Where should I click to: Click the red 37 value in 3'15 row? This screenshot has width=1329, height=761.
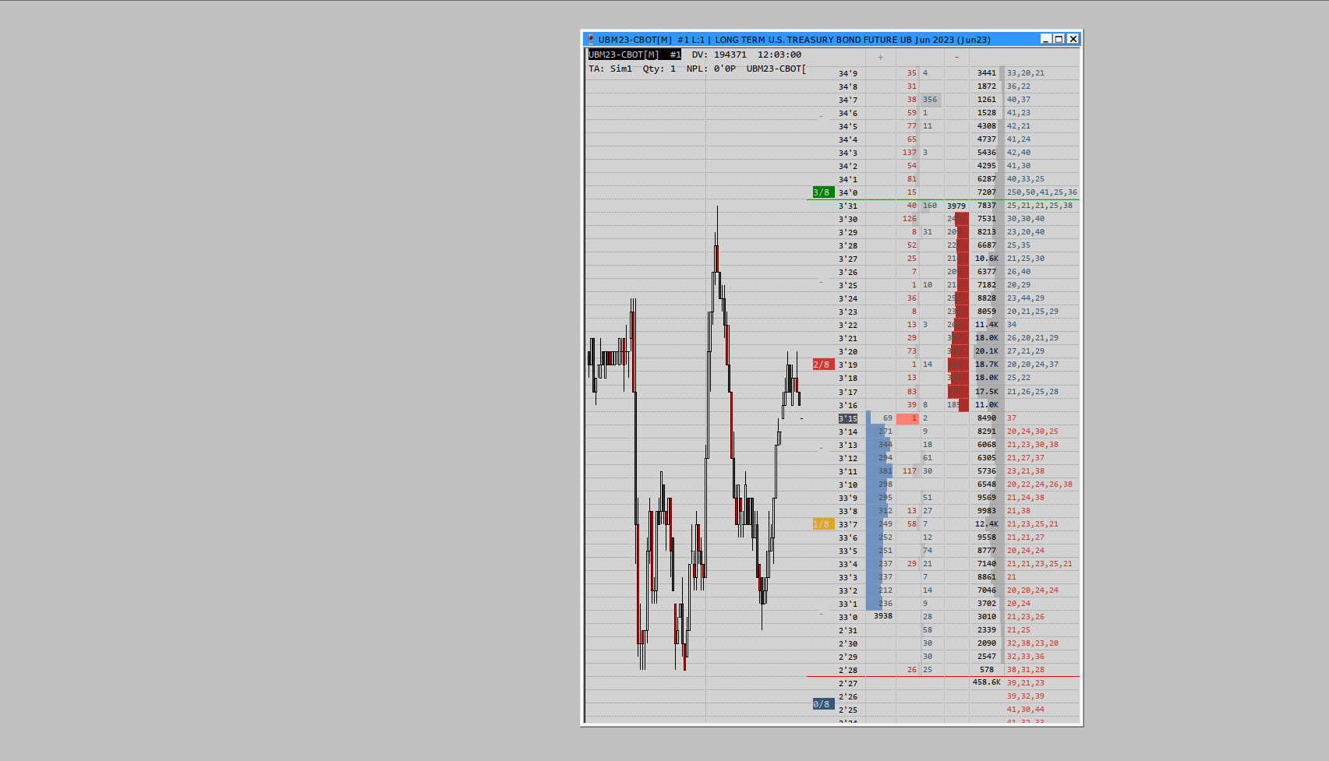coord(1012,418)
